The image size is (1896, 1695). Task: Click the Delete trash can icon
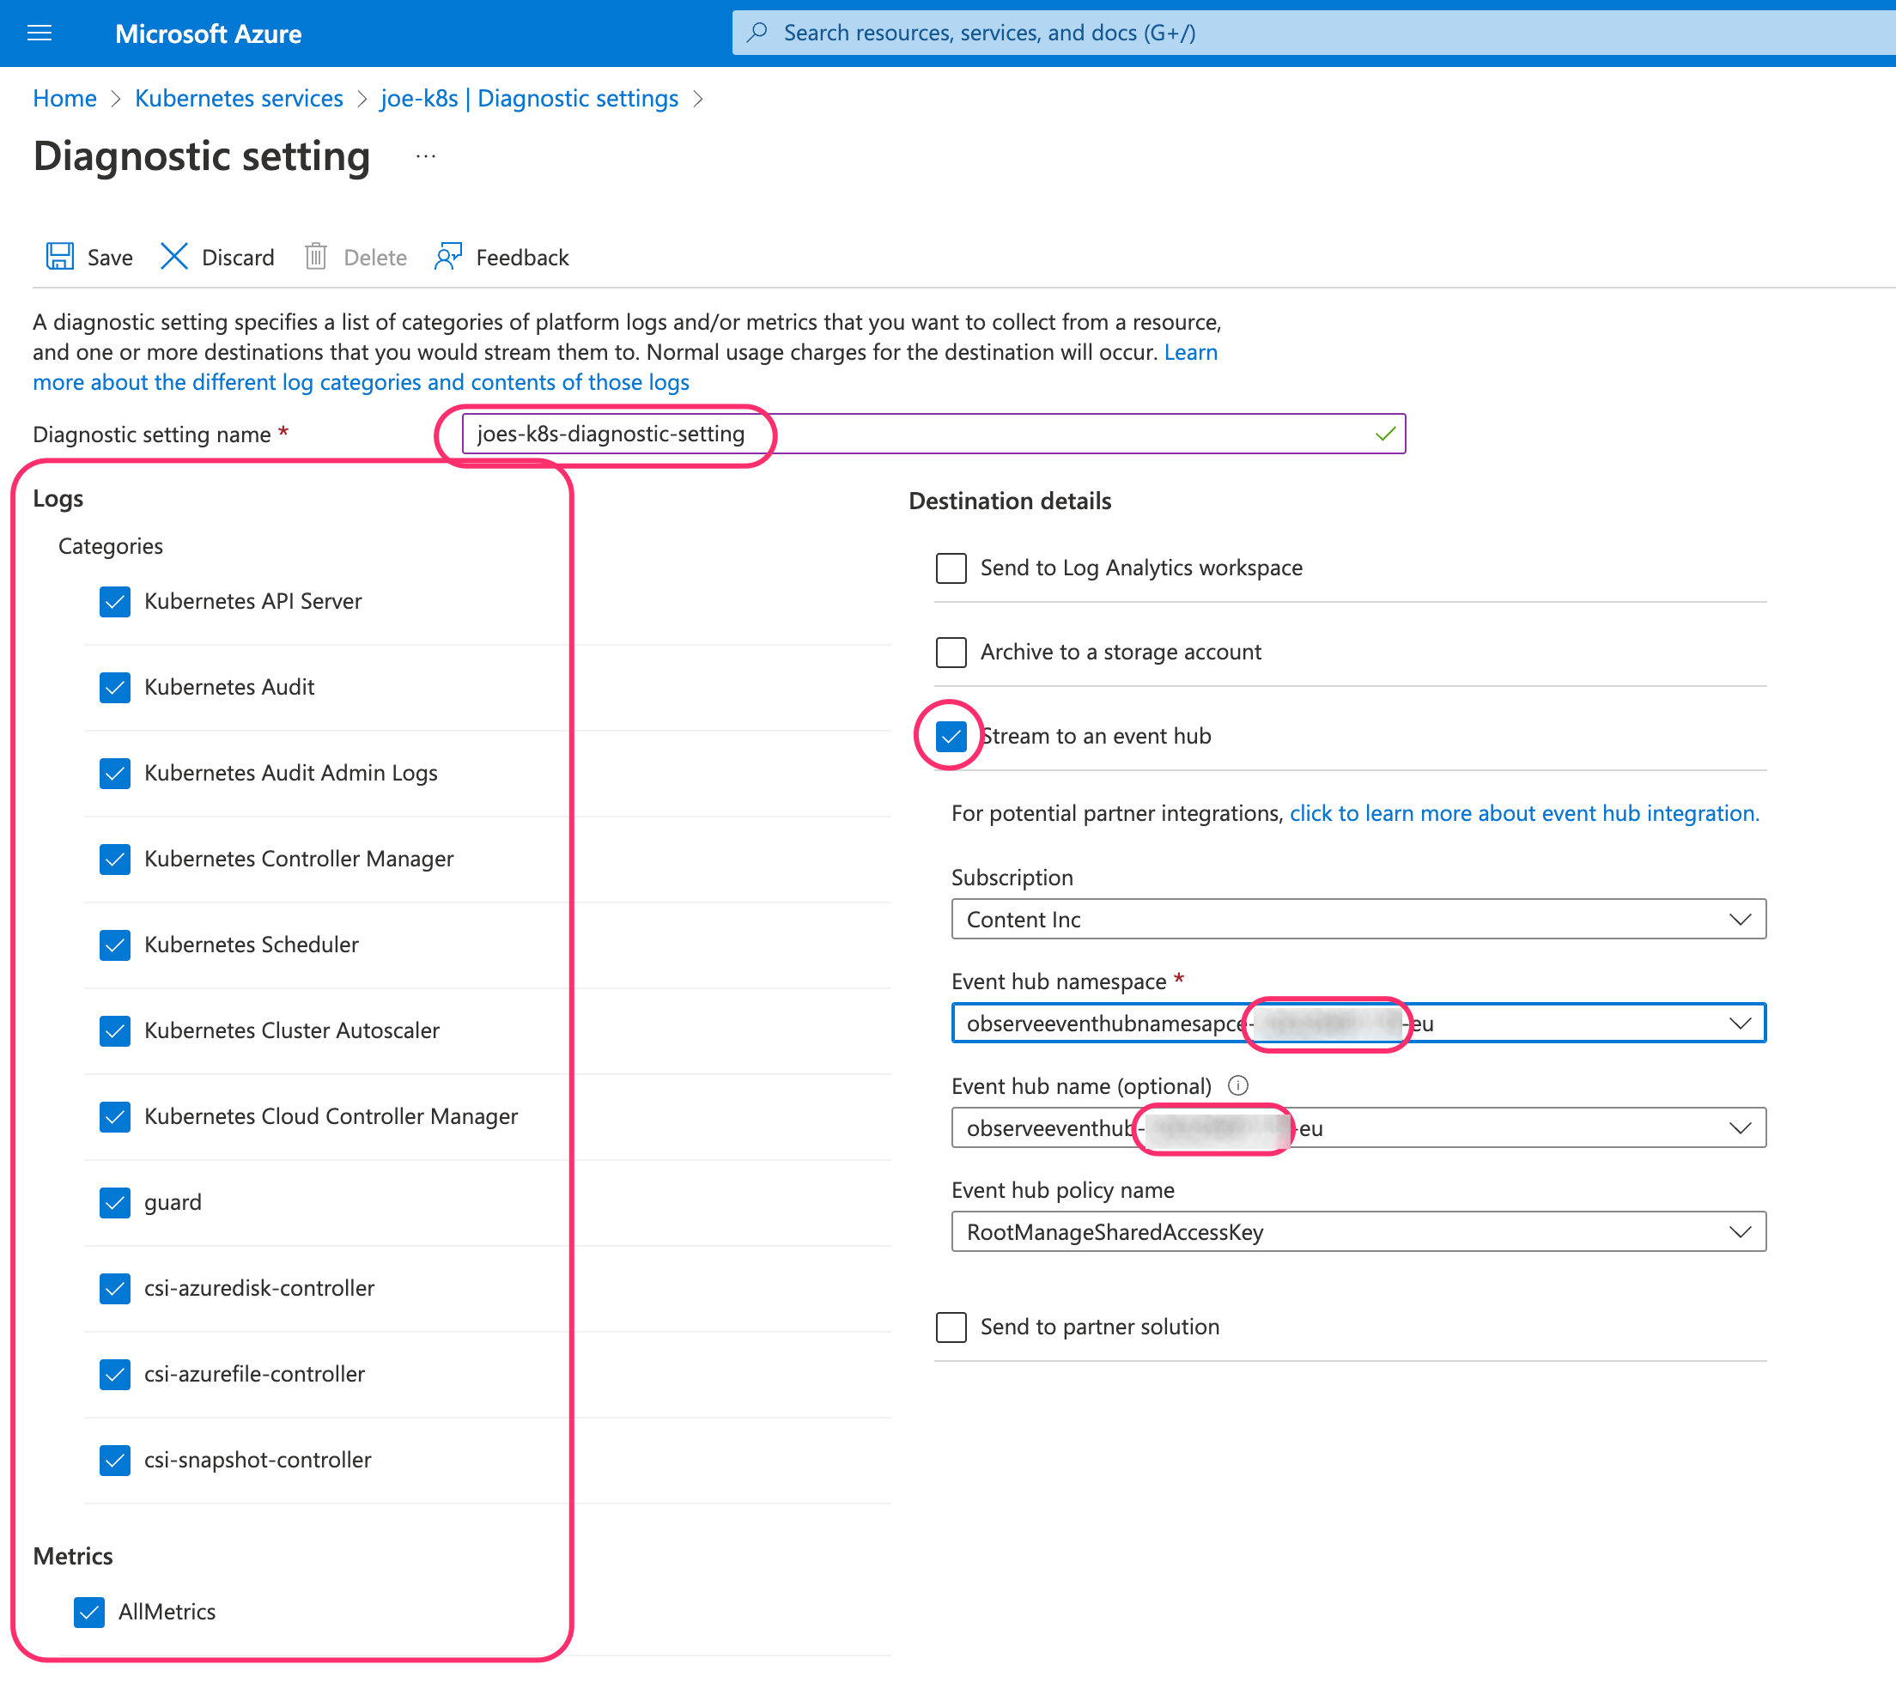tap(316, 256)
